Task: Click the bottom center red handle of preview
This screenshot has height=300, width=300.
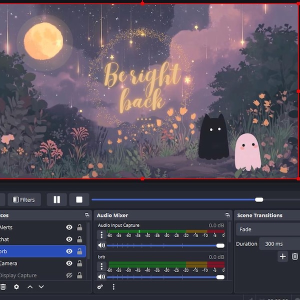Action: (142, 178)
